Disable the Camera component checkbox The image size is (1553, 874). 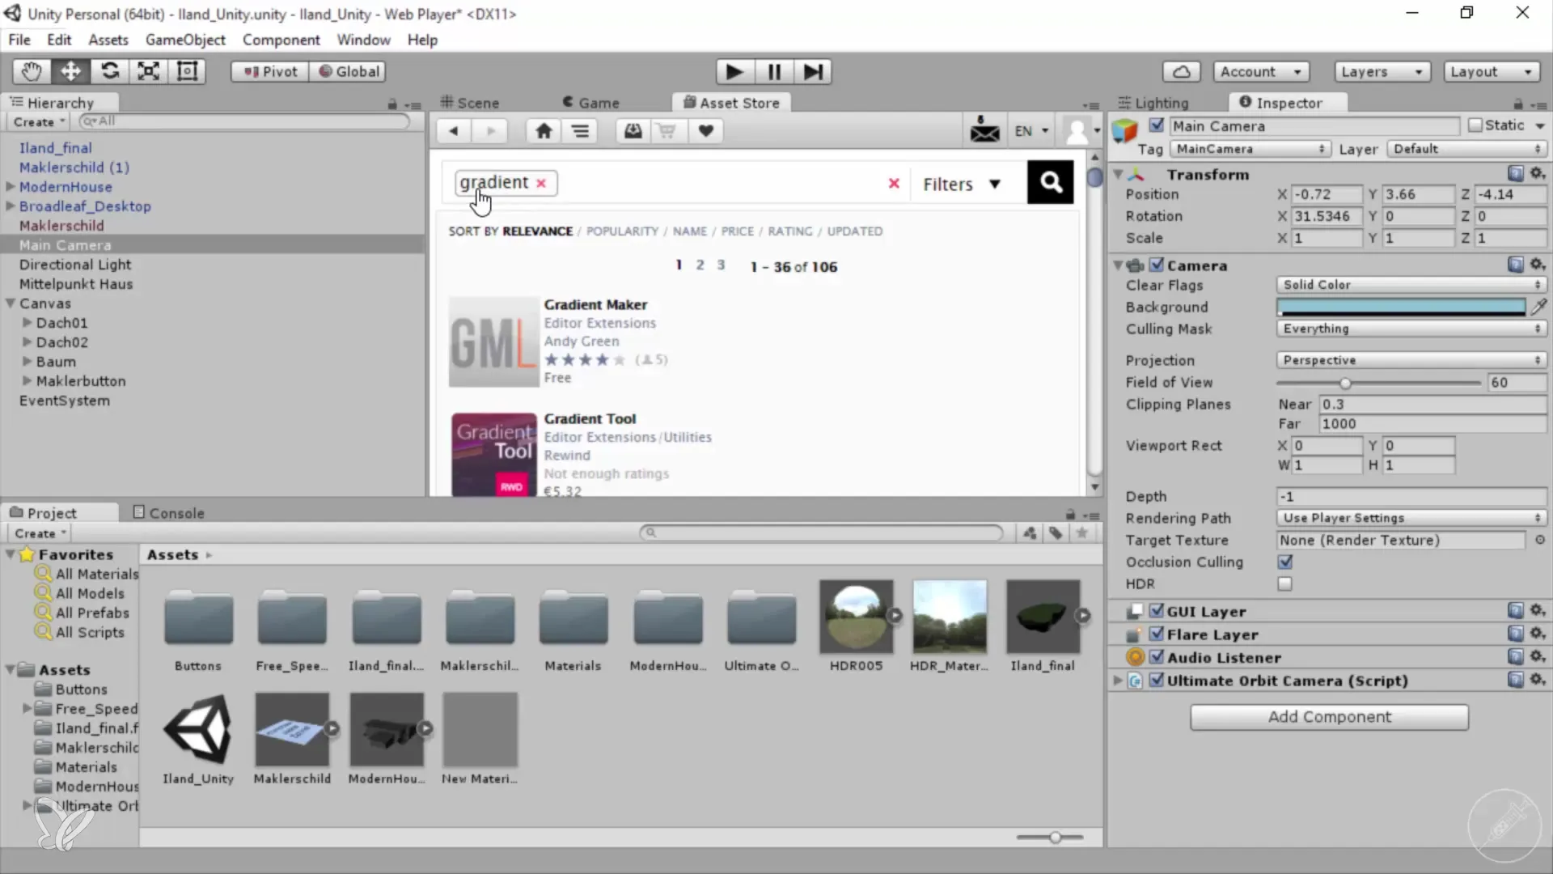click(1157, 265)
